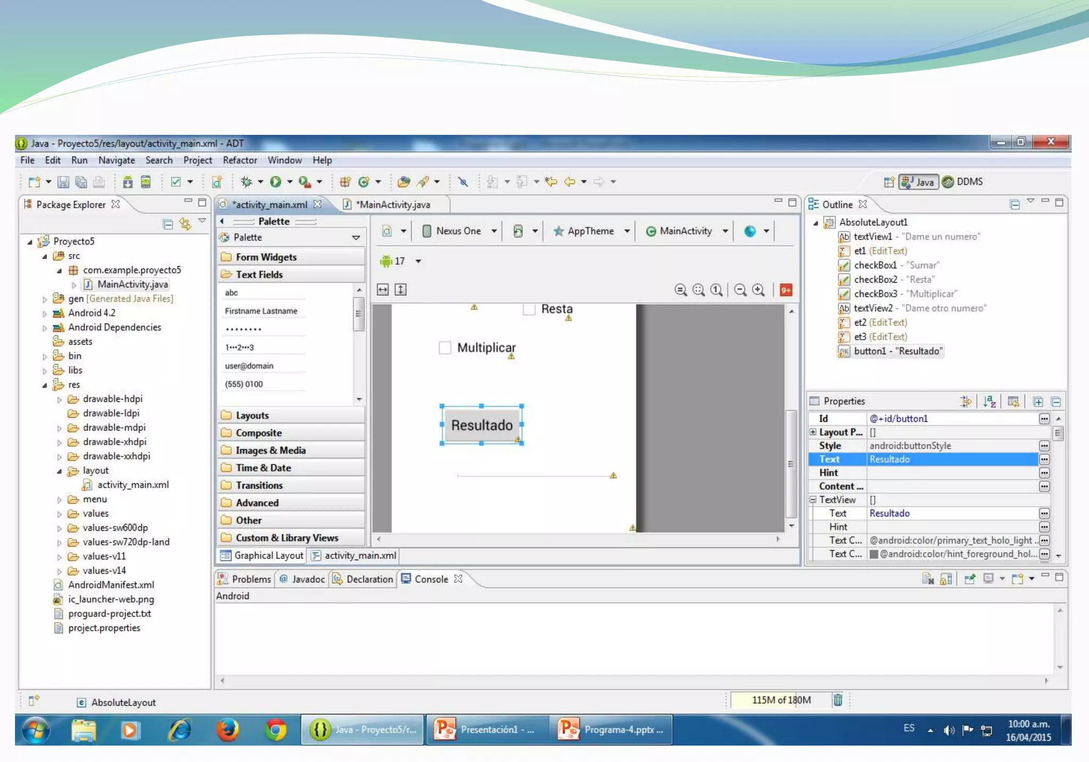Screen dimensions: 1089x762
Task: Check the Resta checkbox on canvas
Action: pos(529,309)
